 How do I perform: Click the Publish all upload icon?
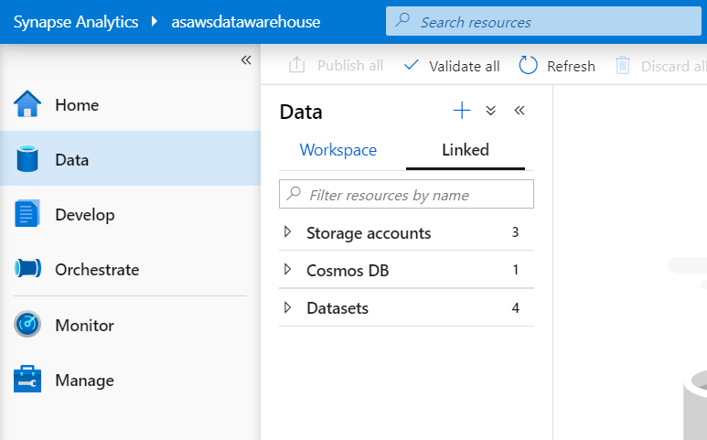296,65
